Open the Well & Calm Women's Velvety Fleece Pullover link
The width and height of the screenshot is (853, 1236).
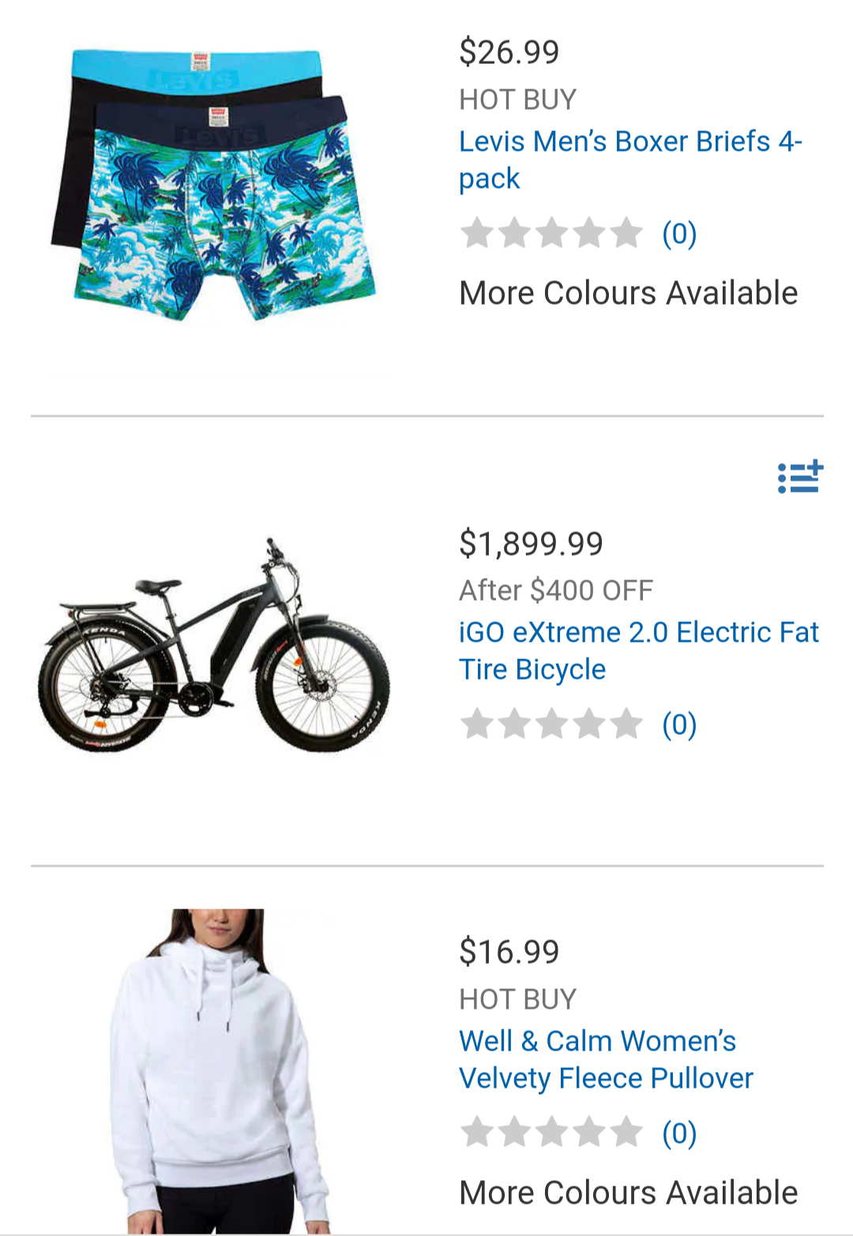point(606,1059)
